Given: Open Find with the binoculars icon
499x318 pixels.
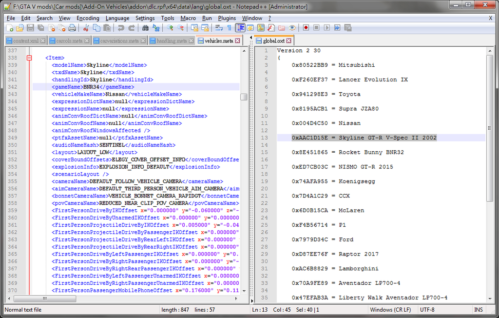Looking at the screenshot, I should point(145,28).
